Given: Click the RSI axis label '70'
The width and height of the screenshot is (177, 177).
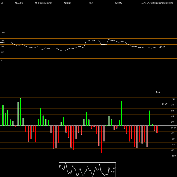Looking at the screenshot, I should pyautogui.click(x=2, y=41).
